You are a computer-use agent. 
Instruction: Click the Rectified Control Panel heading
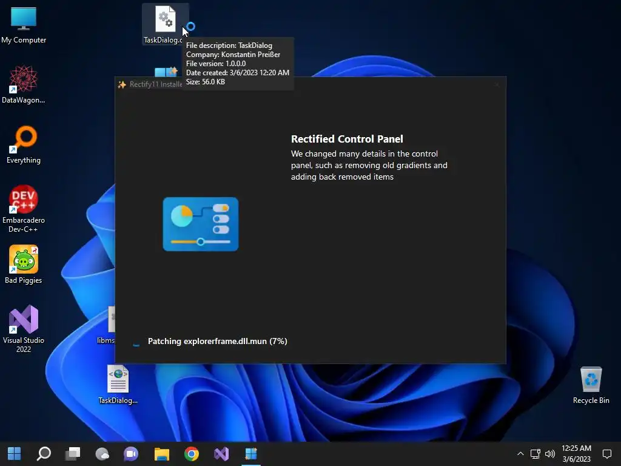347,139
